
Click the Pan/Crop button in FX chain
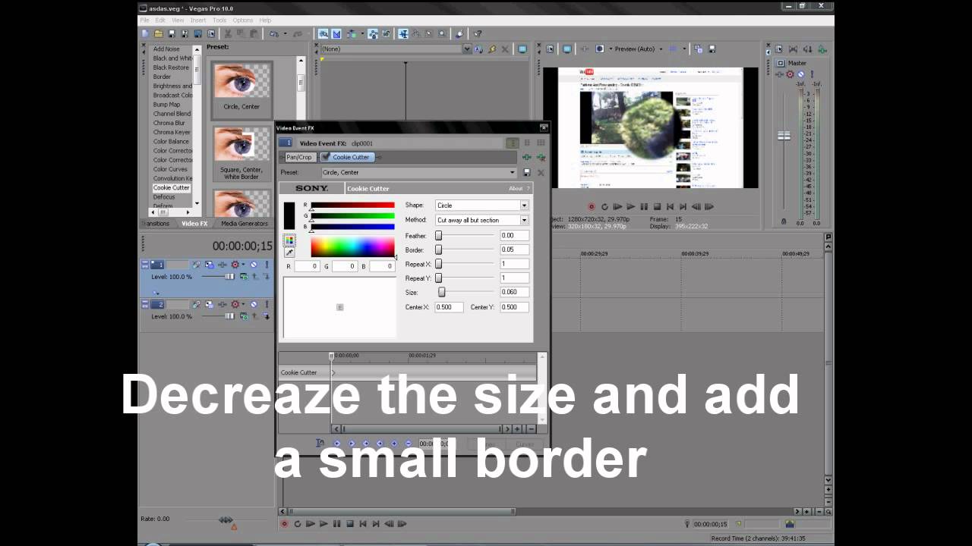coord(301,157)
